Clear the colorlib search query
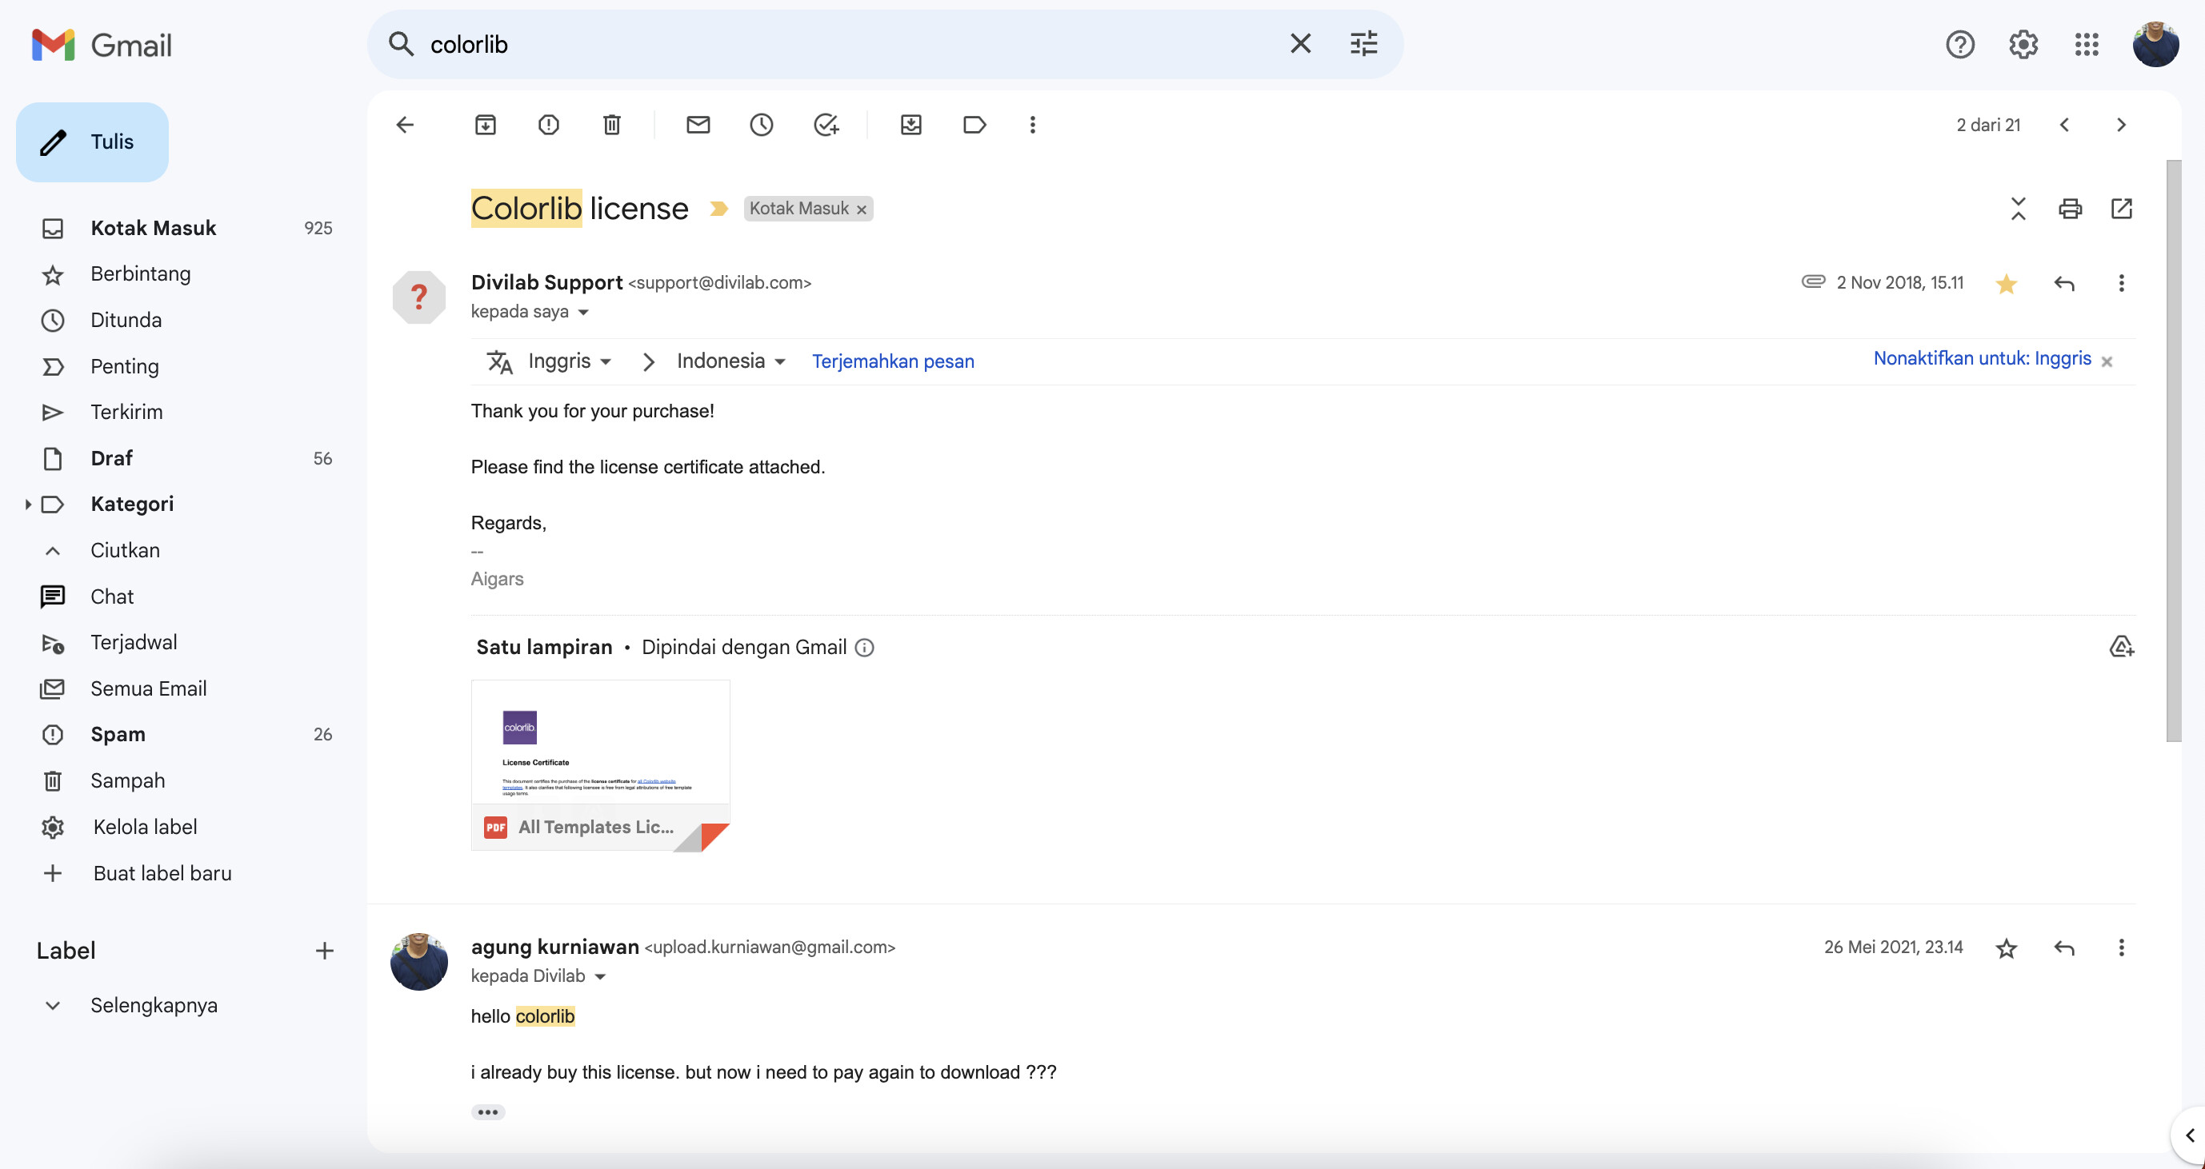 click(1300, 44)
